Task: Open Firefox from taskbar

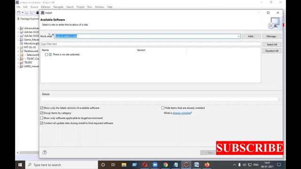Action: pyautogui.click(x=207, y=165)
